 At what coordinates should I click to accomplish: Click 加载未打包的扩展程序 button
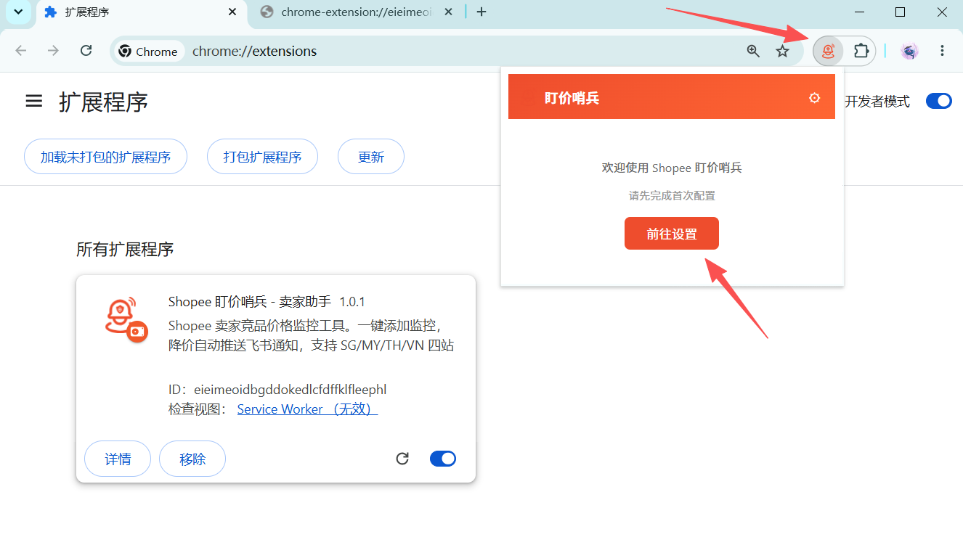(x=105, y=157)
